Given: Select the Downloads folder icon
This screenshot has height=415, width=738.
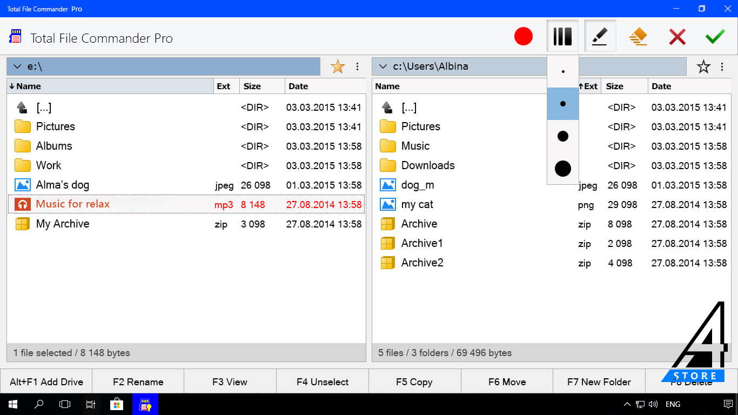Looking at the screenshot, I should tap(388, 165).
